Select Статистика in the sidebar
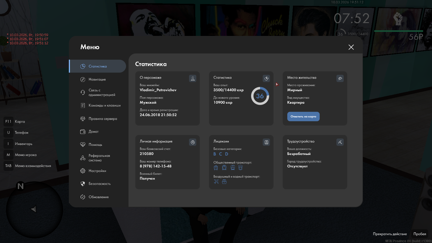432x243 pixels. 97,66
